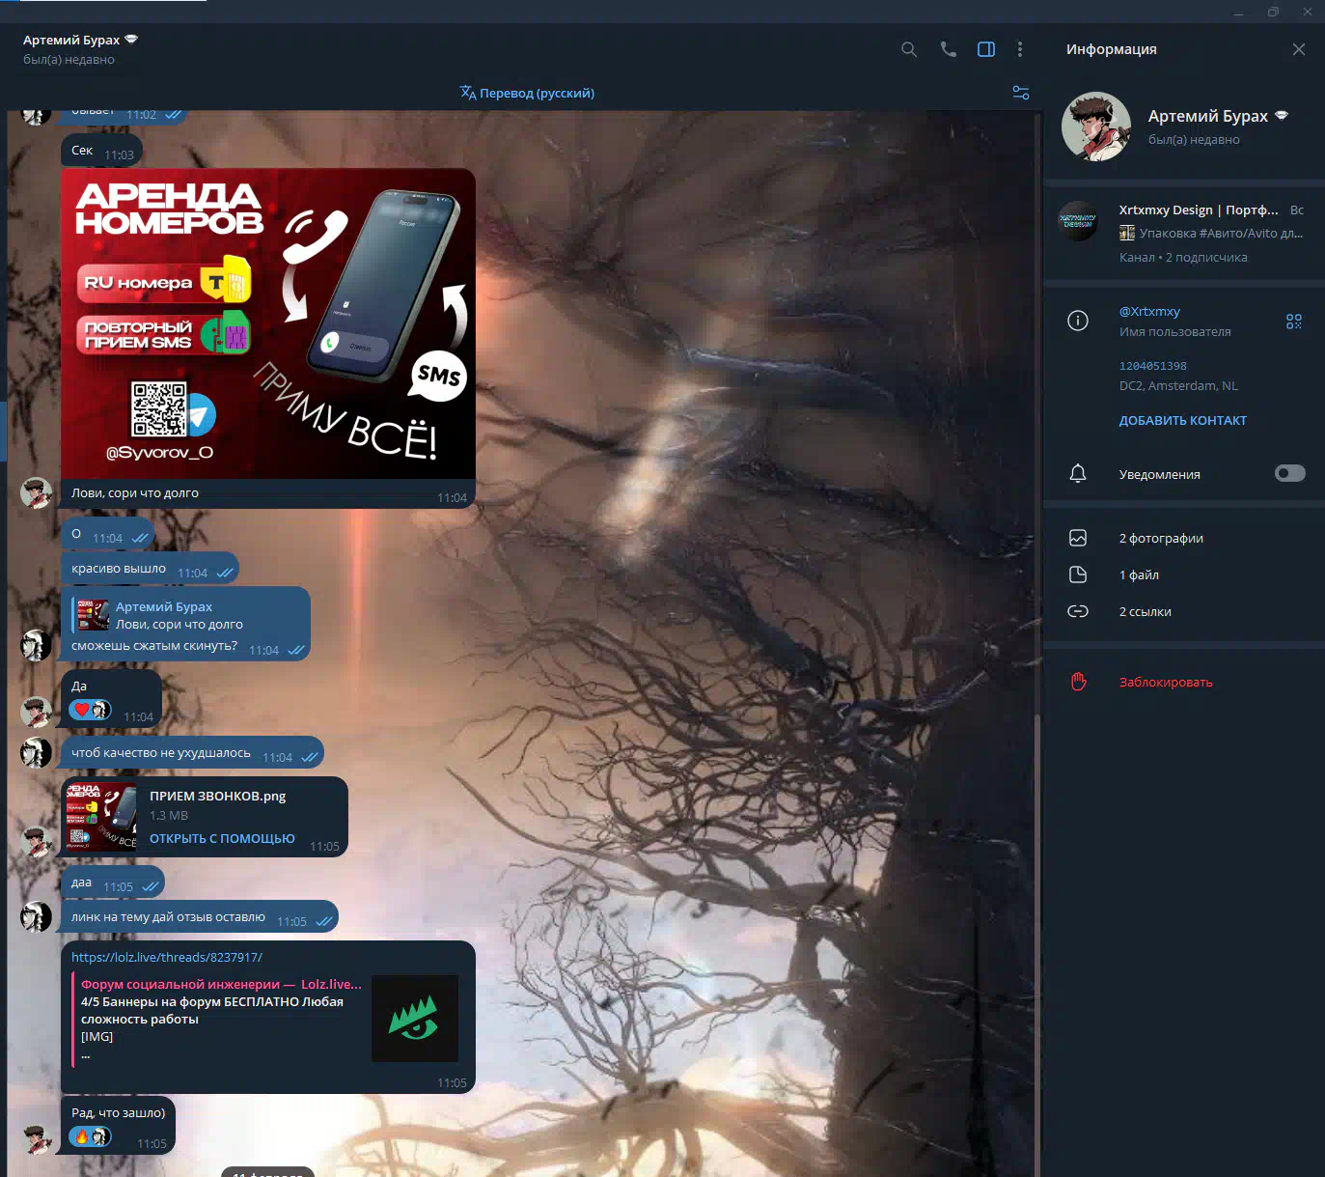Start a voice call with the phone icon
1325x1177 pixels.
coord(948,49)
